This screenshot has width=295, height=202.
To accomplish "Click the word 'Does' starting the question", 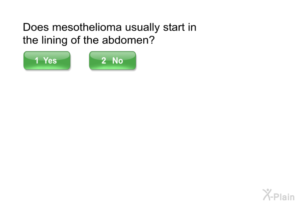I will 36,27.
